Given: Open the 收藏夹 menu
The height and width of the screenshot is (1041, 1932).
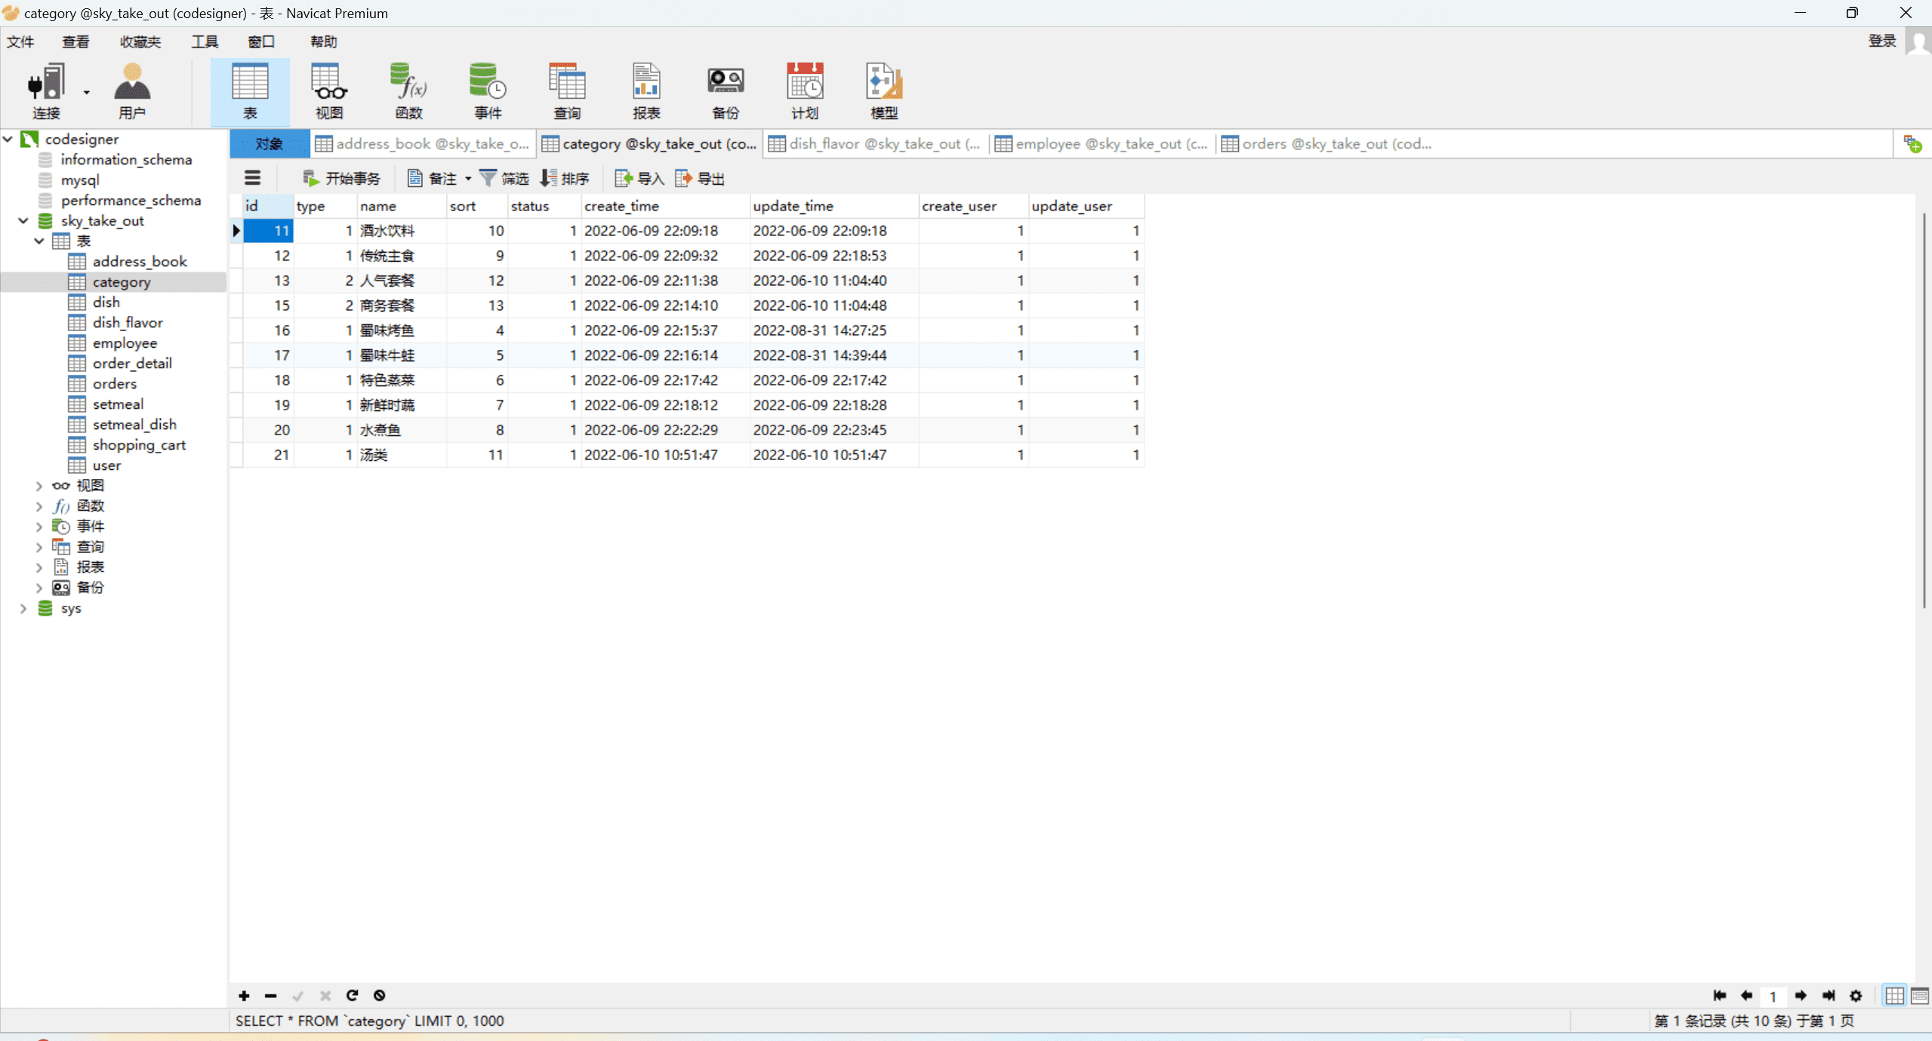Looking at the screenshot, I should tap(140, 41).
